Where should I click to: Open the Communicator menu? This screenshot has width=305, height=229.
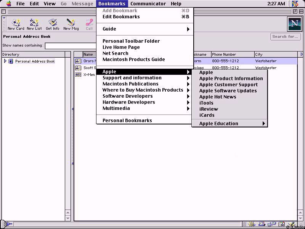click(x=148, y=4)
